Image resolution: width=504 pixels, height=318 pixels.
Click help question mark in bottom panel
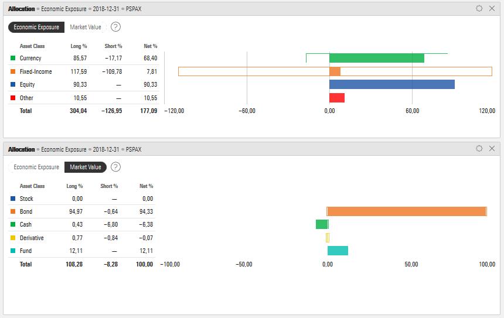click(x=115, y=167)
